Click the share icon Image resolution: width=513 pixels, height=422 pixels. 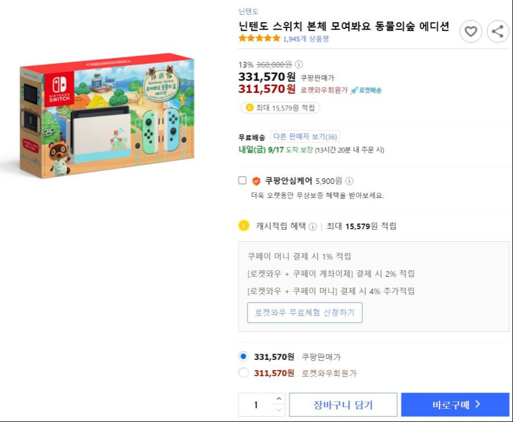point(498,31)
